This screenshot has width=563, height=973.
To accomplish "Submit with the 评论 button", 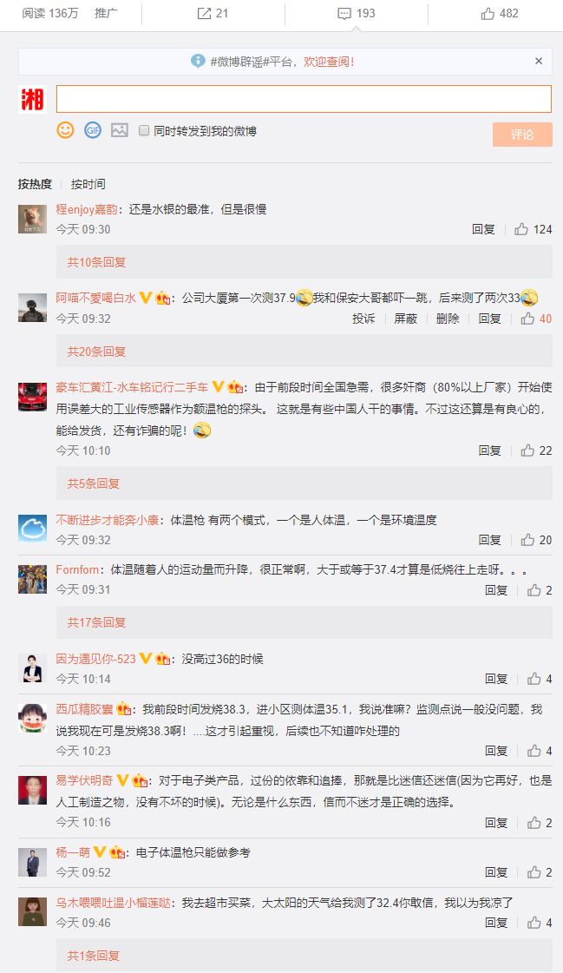I will click(x=522, y=135).
